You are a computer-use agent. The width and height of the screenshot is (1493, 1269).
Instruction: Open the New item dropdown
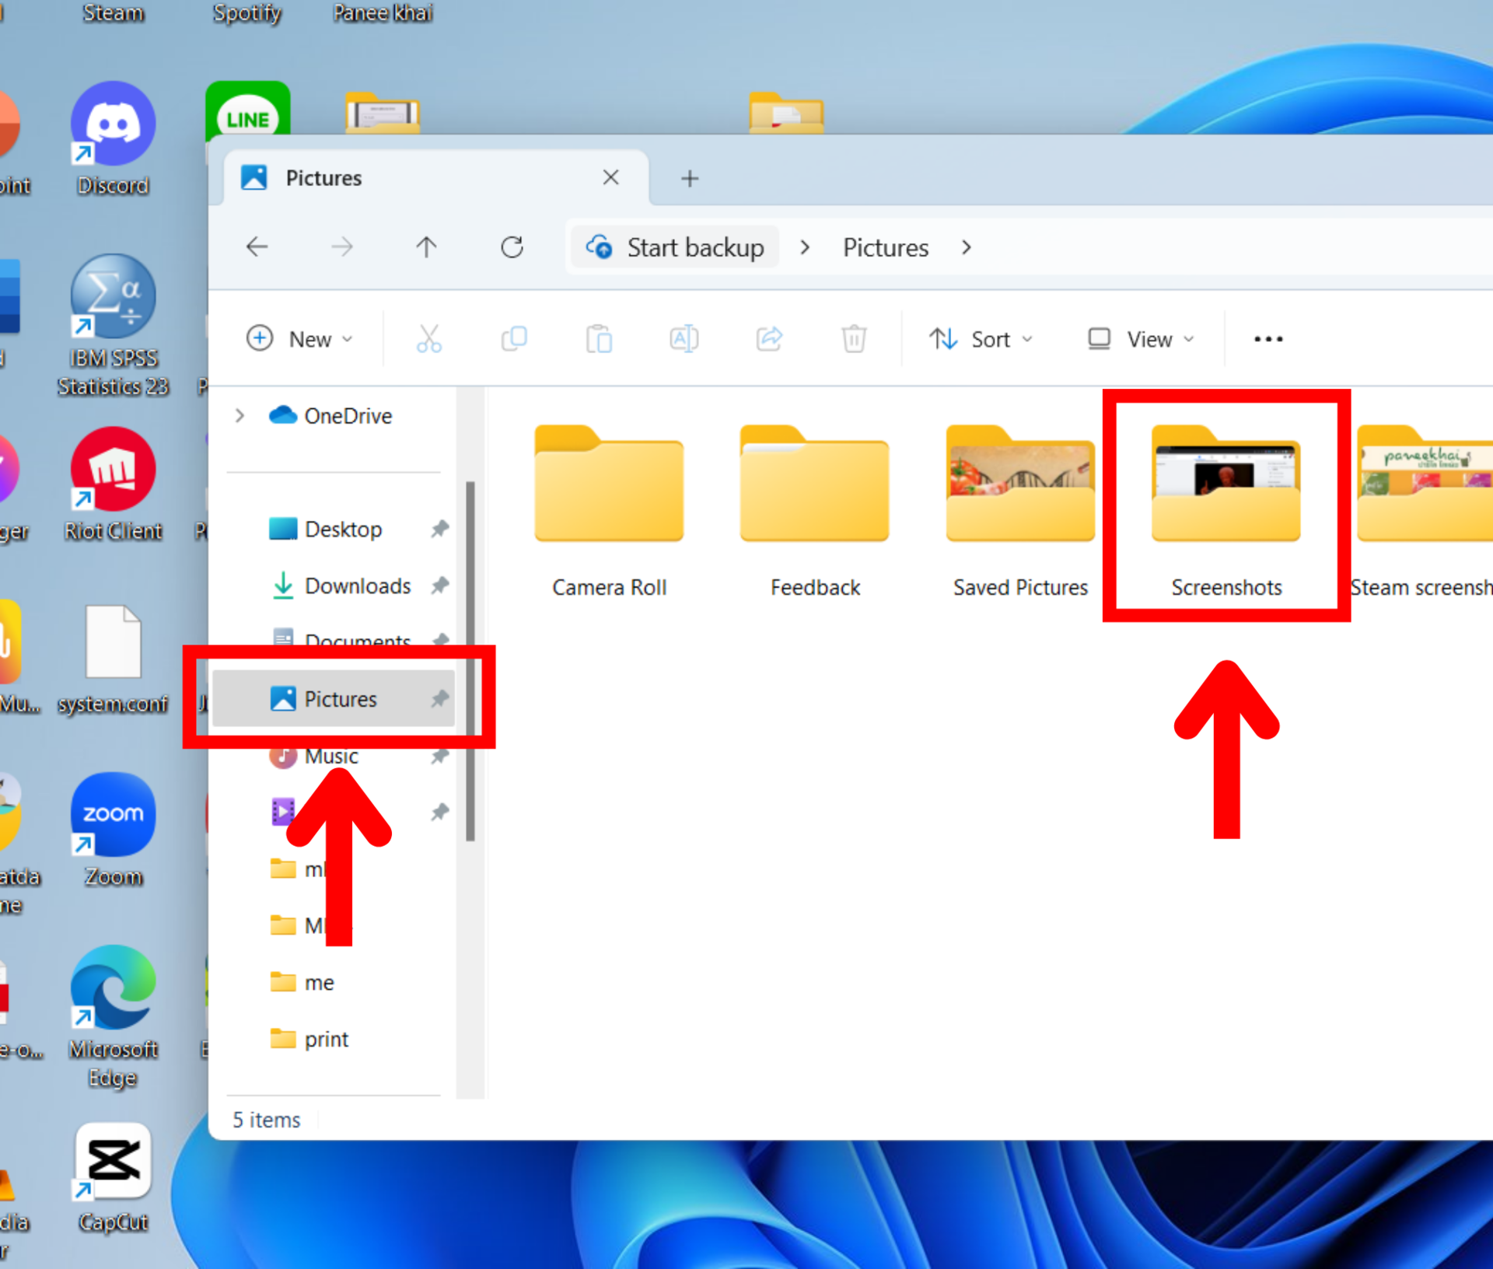tap(300, 339)
